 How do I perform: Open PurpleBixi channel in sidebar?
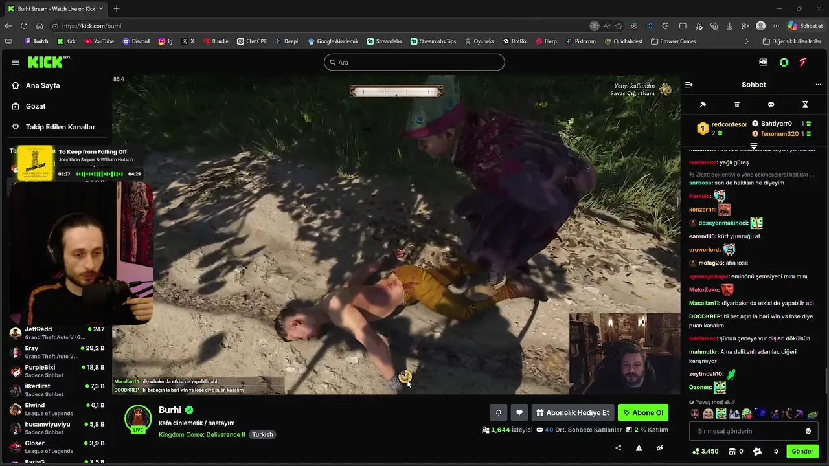57,371
